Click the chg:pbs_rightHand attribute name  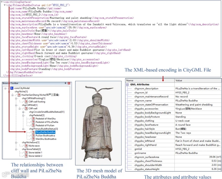(x=145, y=145)
